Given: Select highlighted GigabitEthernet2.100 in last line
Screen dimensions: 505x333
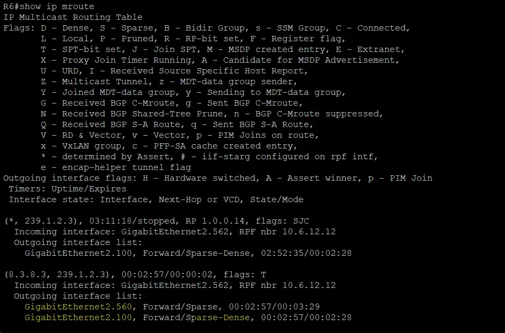Looking at the screenshot, I should (78, 317).
